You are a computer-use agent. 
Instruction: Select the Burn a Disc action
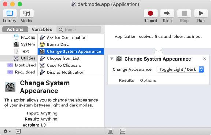(71, 44)
